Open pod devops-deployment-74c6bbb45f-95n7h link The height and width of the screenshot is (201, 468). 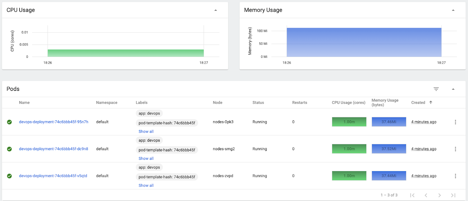[x=54, y=122]
